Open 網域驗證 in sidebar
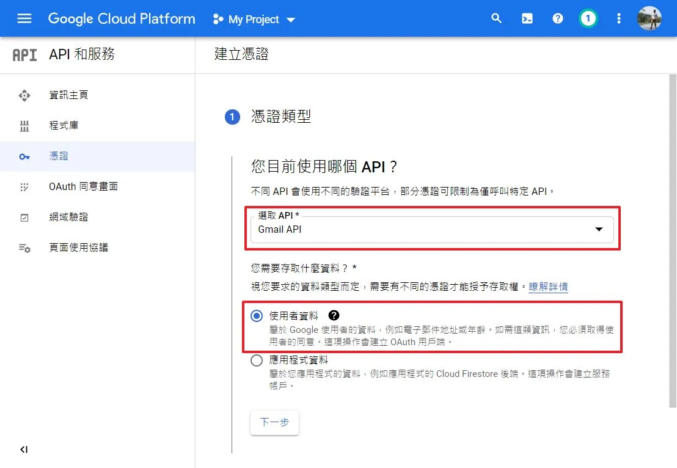The height and width of the screenshot is (468, 677). point(68,217)
